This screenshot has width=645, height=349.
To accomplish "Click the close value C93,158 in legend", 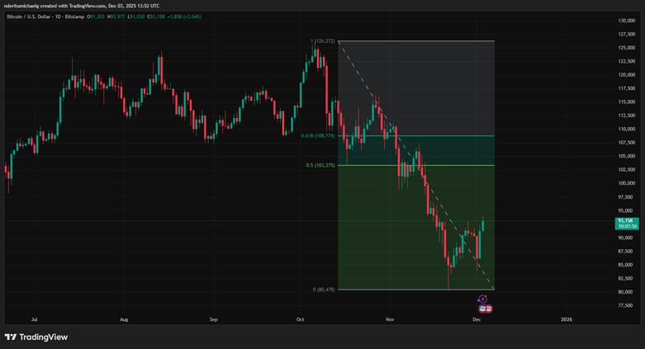I will (x=156, y=17).
